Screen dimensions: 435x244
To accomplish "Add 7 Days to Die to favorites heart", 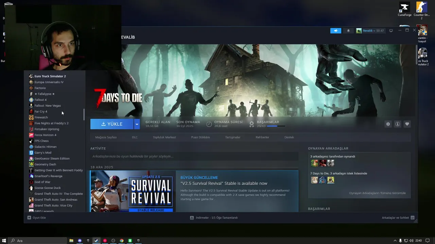I will [407, 124].
